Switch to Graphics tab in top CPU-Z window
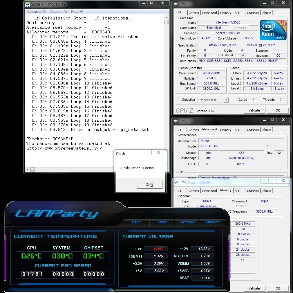293x293 pixels. (x=253, y=13)
